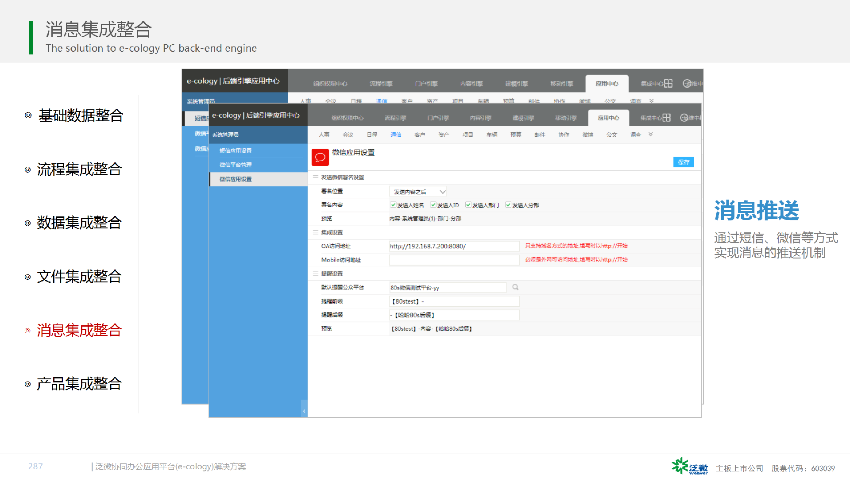850x478 pixels.
Task: Select the 资产 module in front window
Action: pos(444,135)
